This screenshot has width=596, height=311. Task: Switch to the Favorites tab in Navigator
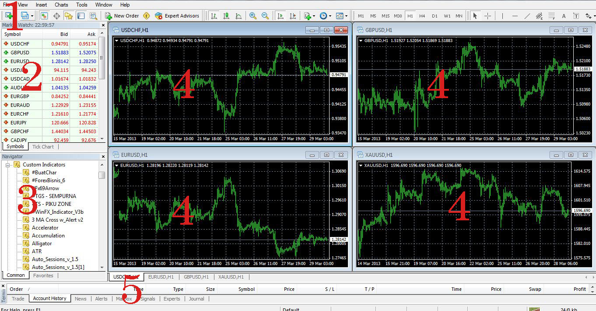pos(43,276)
